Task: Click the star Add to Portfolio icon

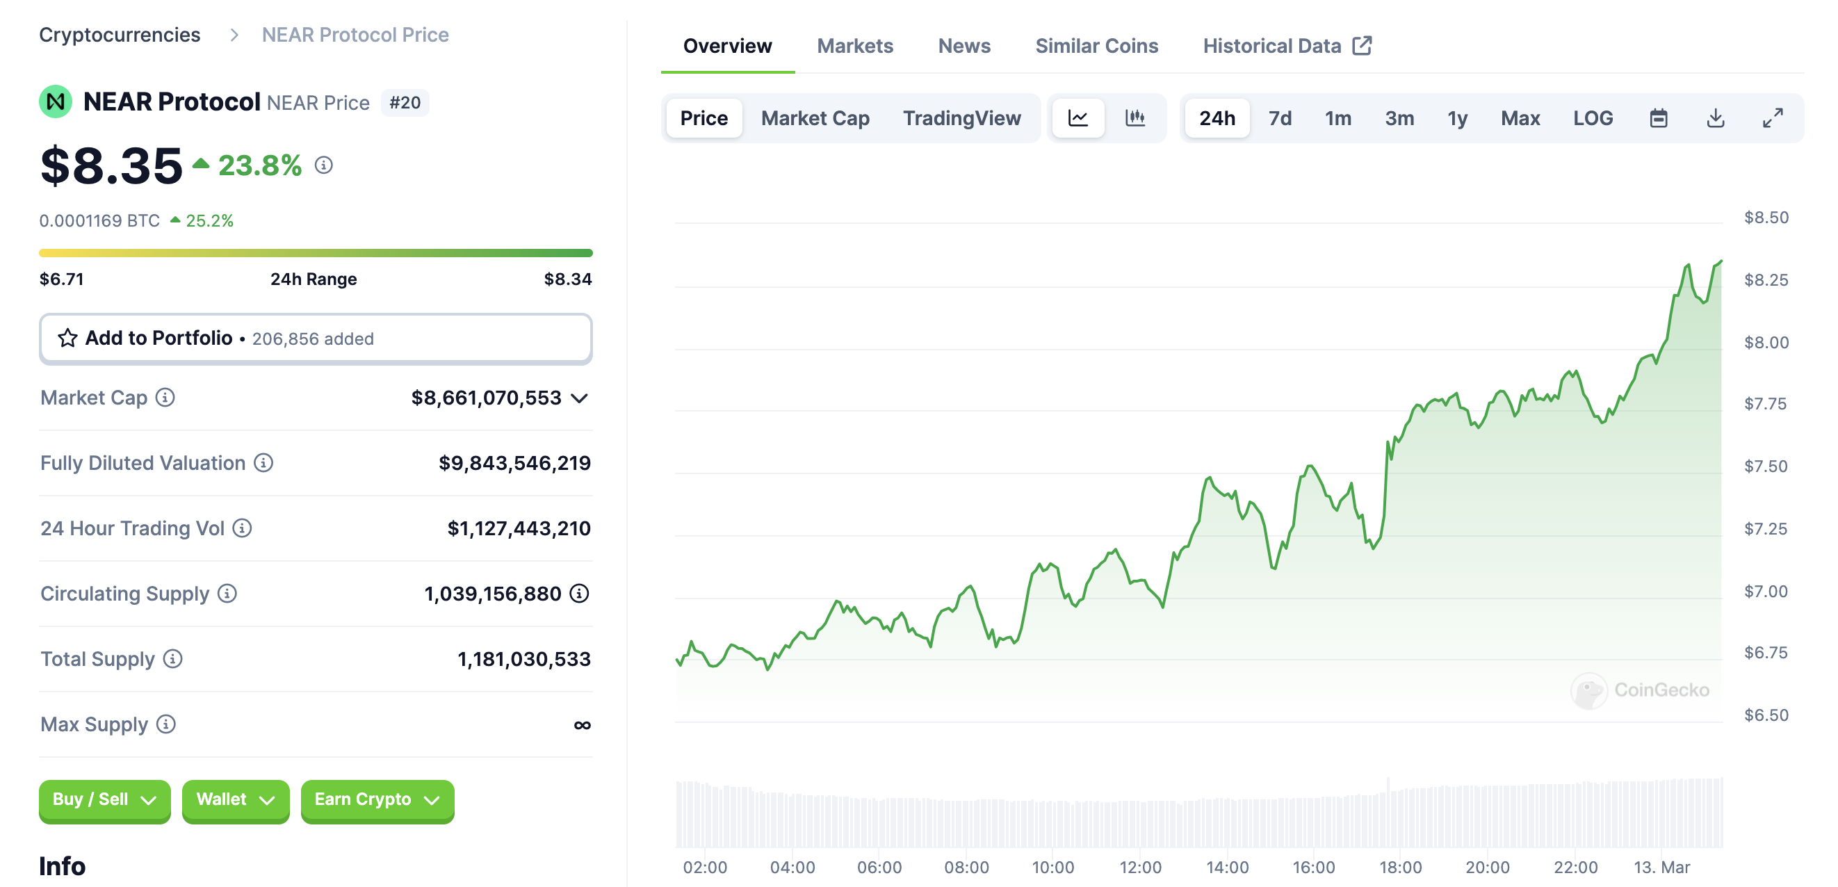Action: tap(68, 339)
